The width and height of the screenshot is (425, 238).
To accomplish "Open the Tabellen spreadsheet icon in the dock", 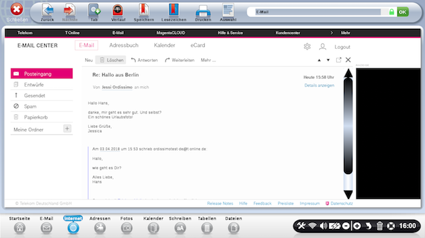I will 207,228.
